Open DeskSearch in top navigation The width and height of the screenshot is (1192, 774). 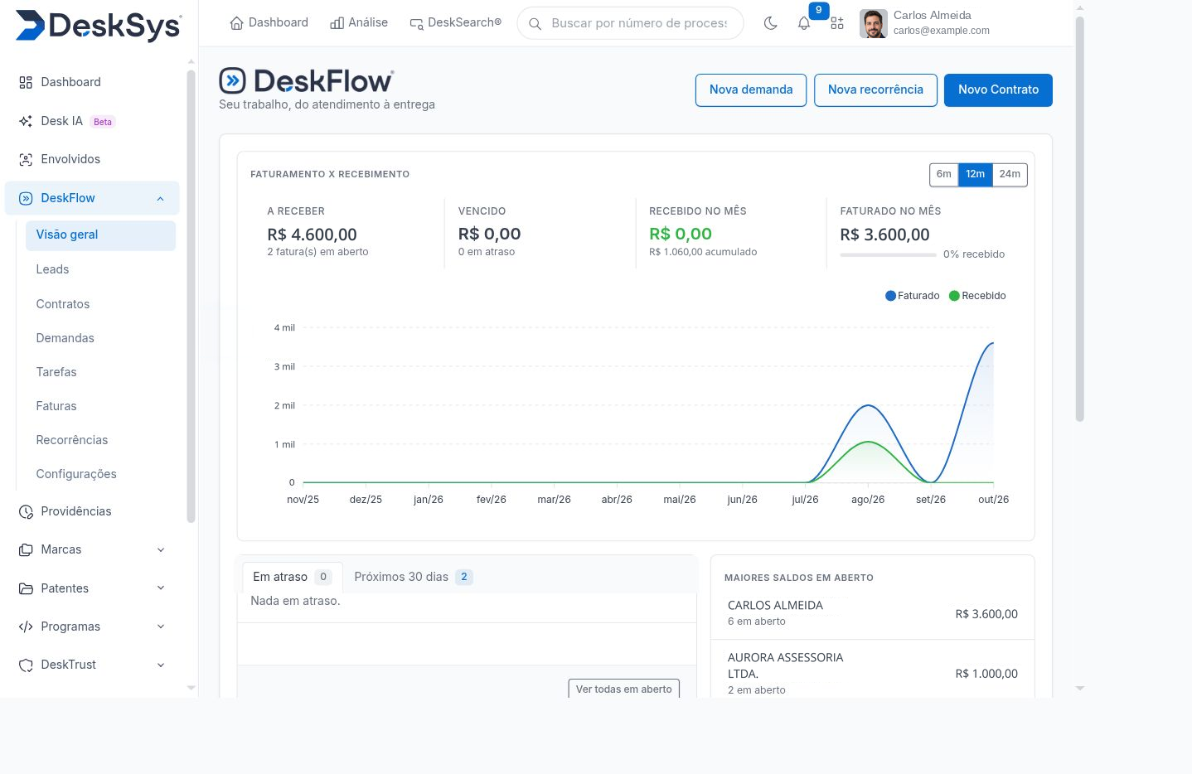(x=455, y=23)
